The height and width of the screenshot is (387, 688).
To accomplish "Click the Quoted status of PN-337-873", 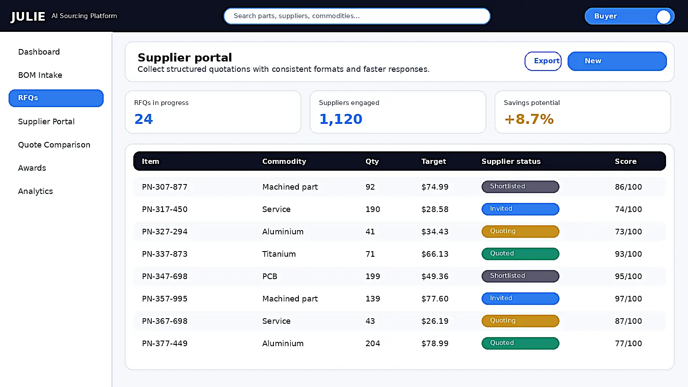I will point(520,254).
